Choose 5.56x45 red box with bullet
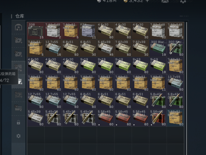 158,118
